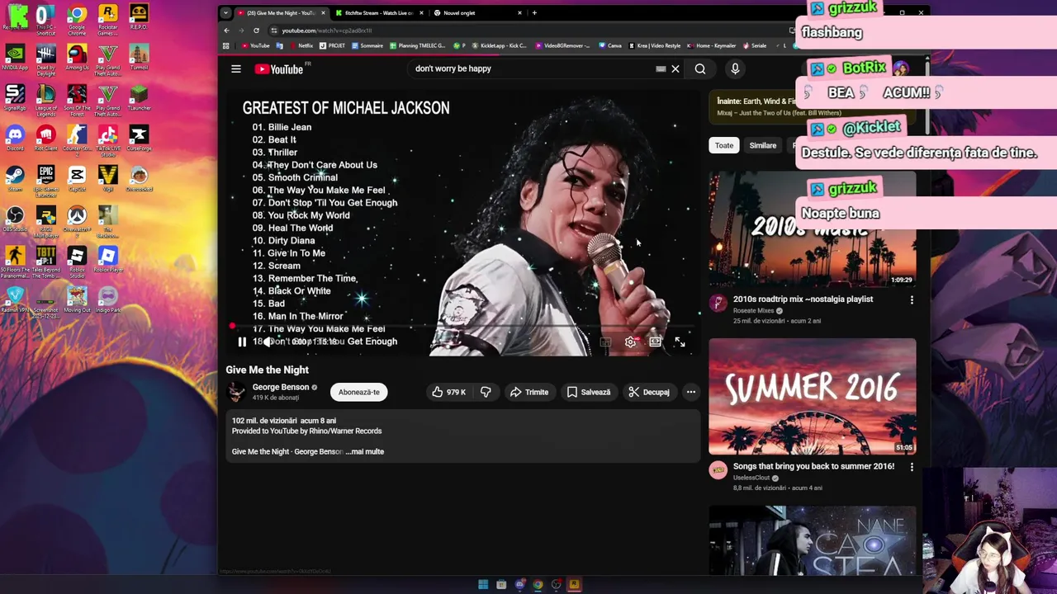This screenshot has width=1057, height=594.
Task: Click the 'don't worry be happy' search field
Action: coord(533,69)
